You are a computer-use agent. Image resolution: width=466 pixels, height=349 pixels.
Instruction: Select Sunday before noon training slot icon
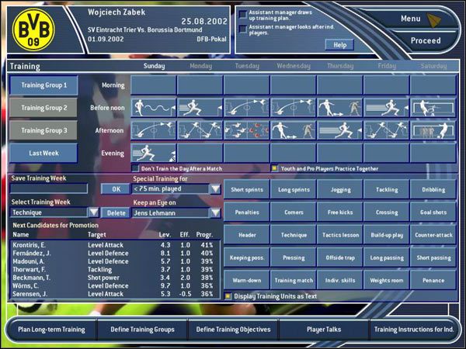pos(153,107)
